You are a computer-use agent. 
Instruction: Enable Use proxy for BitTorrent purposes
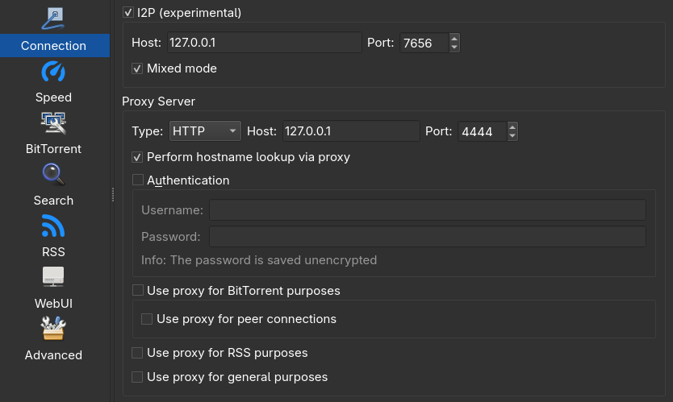pyautogui.click(x=138, y=290)
